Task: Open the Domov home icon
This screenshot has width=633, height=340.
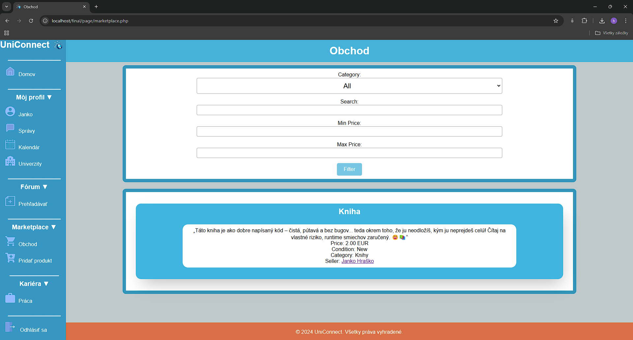Action: (x=10, y=71)
